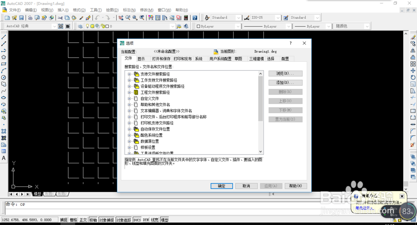Select the Mirror modify tool
417x225 pixels.
tap(413, 51)
